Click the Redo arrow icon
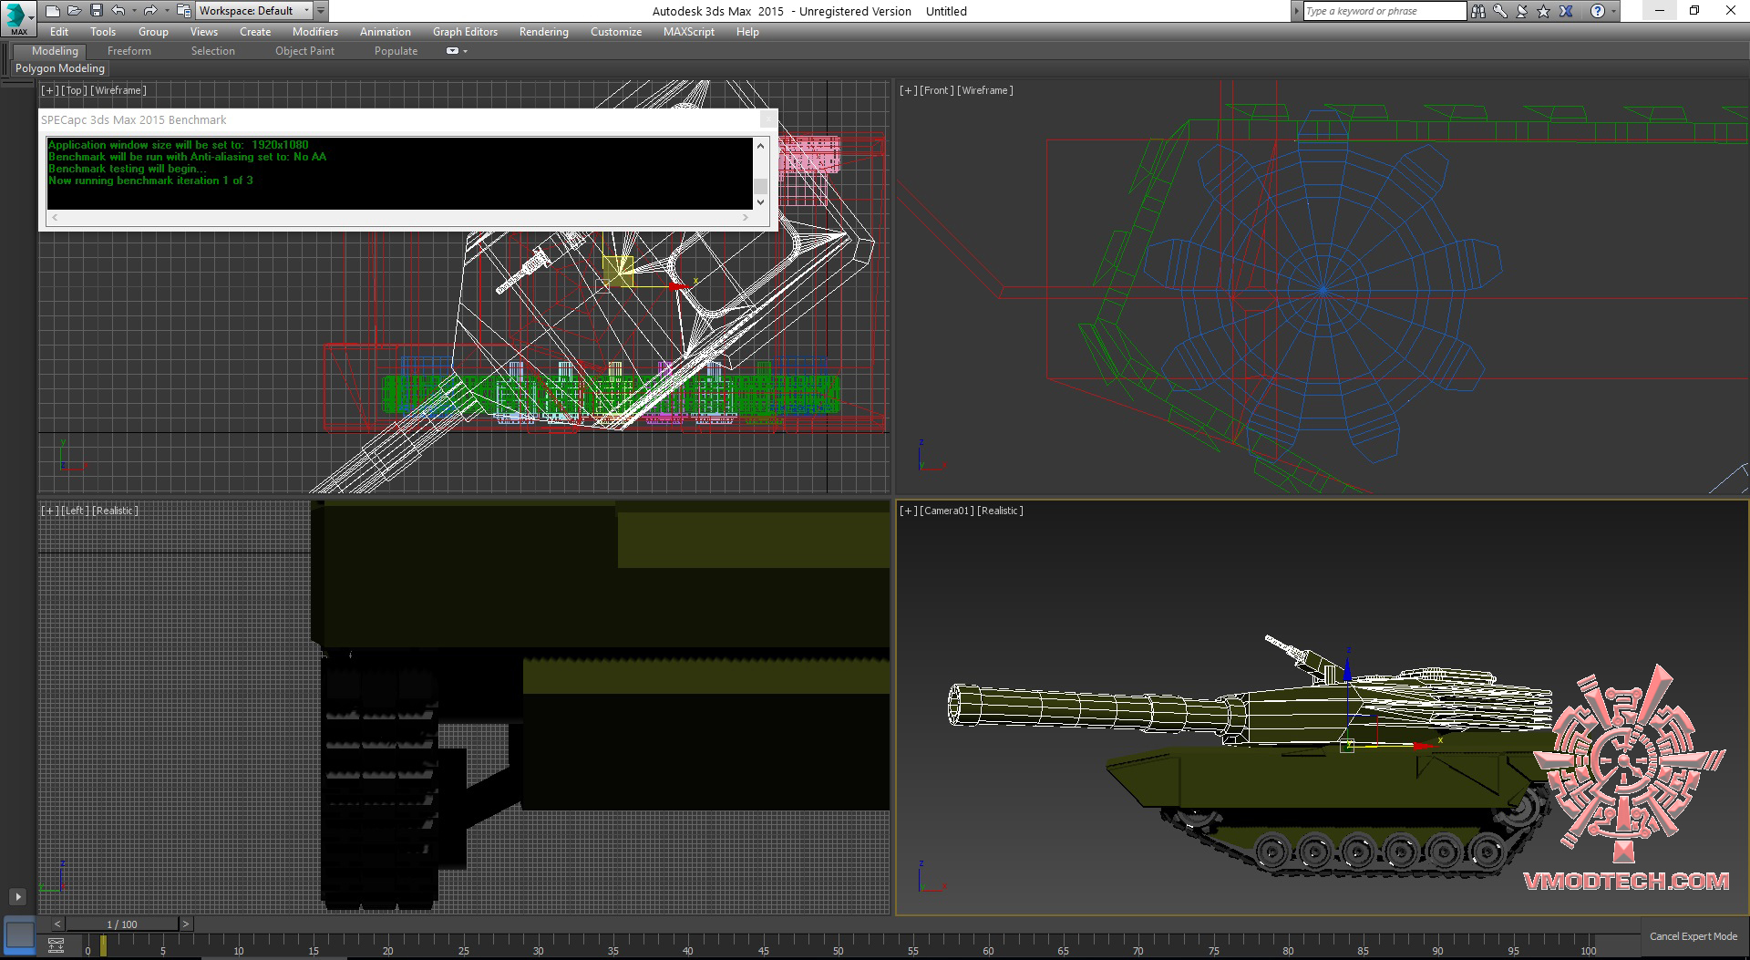1750x960 pixels. point(150,11)
